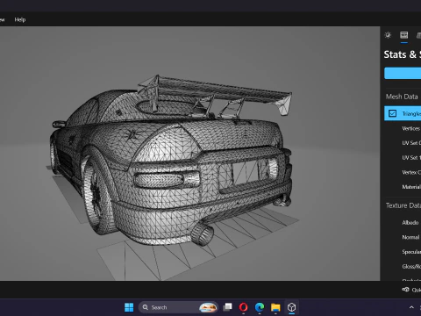The height and width of the screenshot is (316, 421).
Task: Click the taskbar Search box
Action: tap(178, 307)
